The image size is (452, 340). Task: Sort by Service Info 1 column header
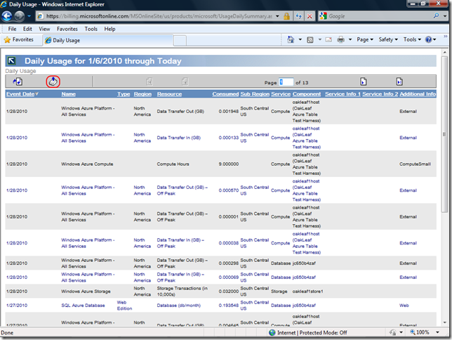[343, 94]
